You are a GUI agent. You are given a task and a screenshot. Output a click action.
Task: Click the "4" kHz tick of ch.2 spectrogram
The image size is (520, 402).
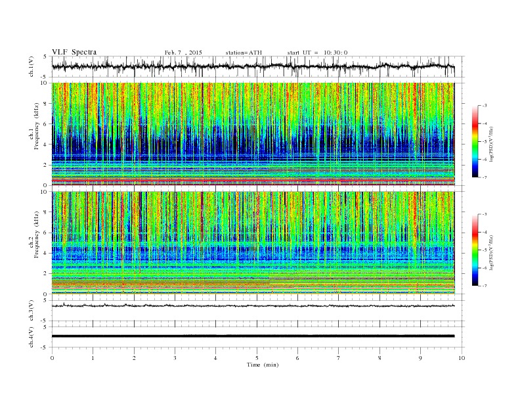(x=46, y=253)
